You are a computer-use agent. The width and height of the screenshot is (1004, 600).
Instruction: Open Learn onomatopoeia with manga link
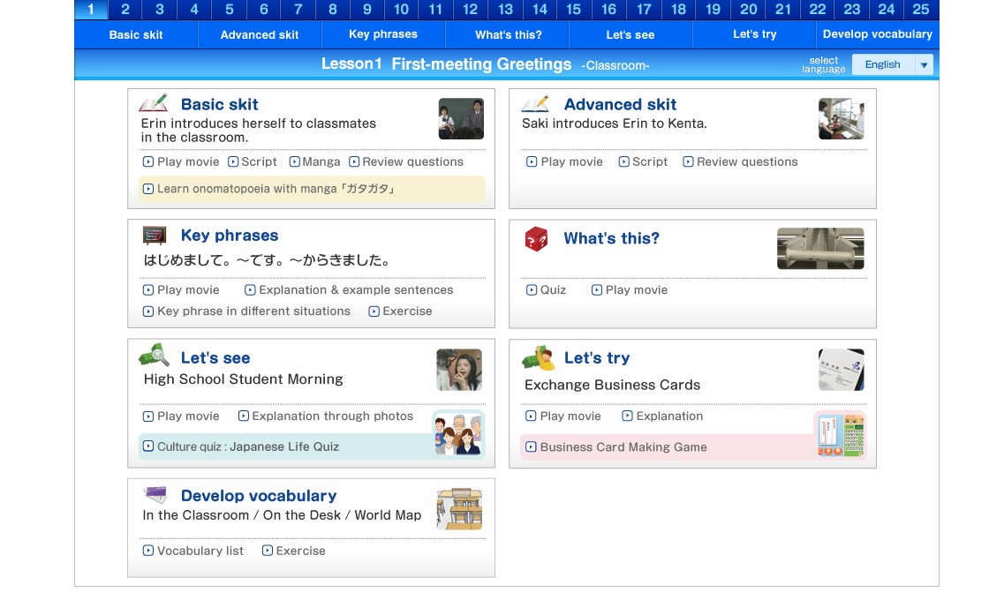(312, 189)
